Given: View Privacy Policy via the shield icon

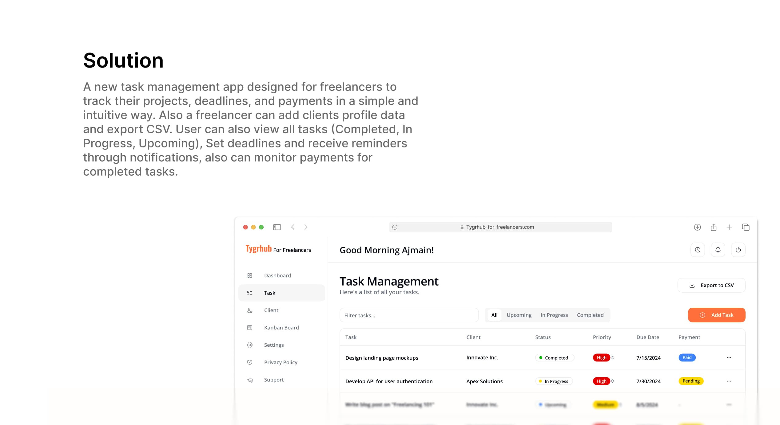Looking at the screenshot, I should [x=250, y=362].
